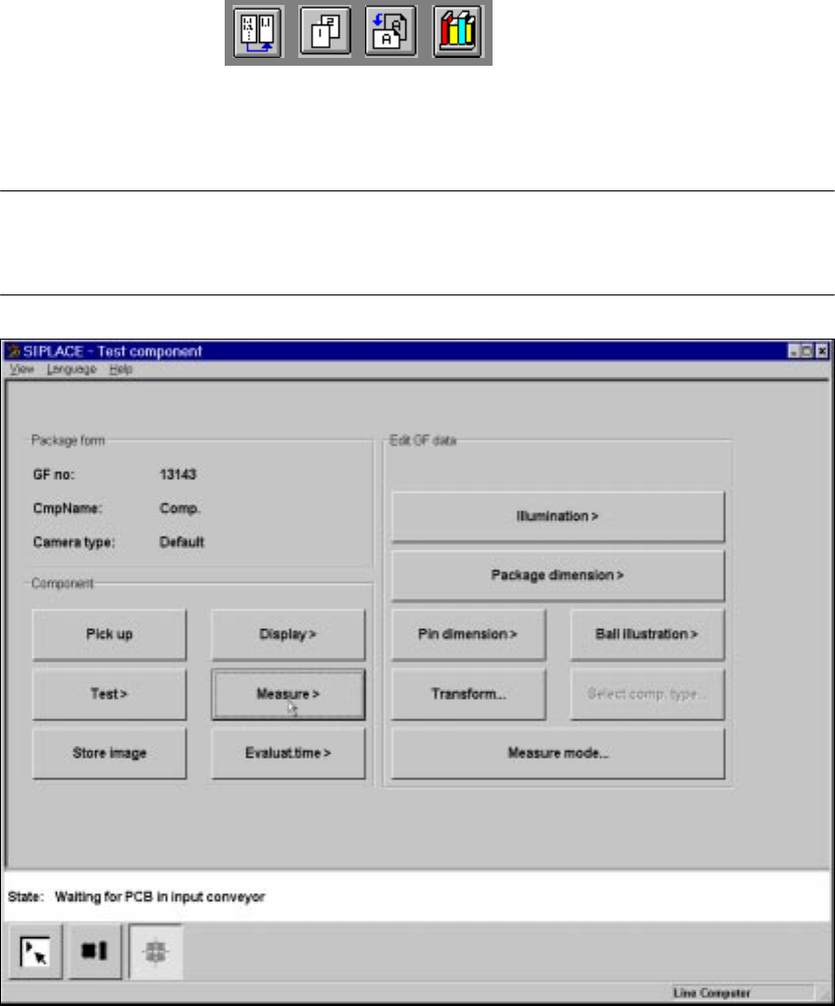Click the Pick up button

[x=110, y=635]
